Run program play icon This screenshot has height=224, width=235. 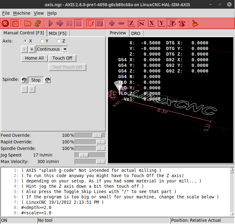pos(50,24)
